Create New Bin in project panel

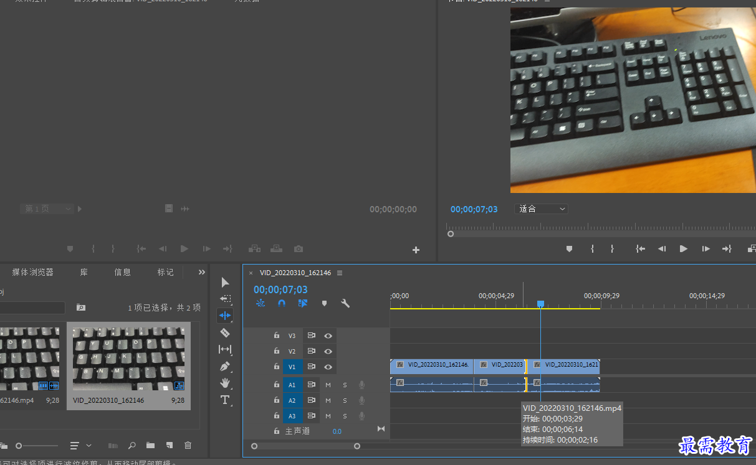coord(150,446)
